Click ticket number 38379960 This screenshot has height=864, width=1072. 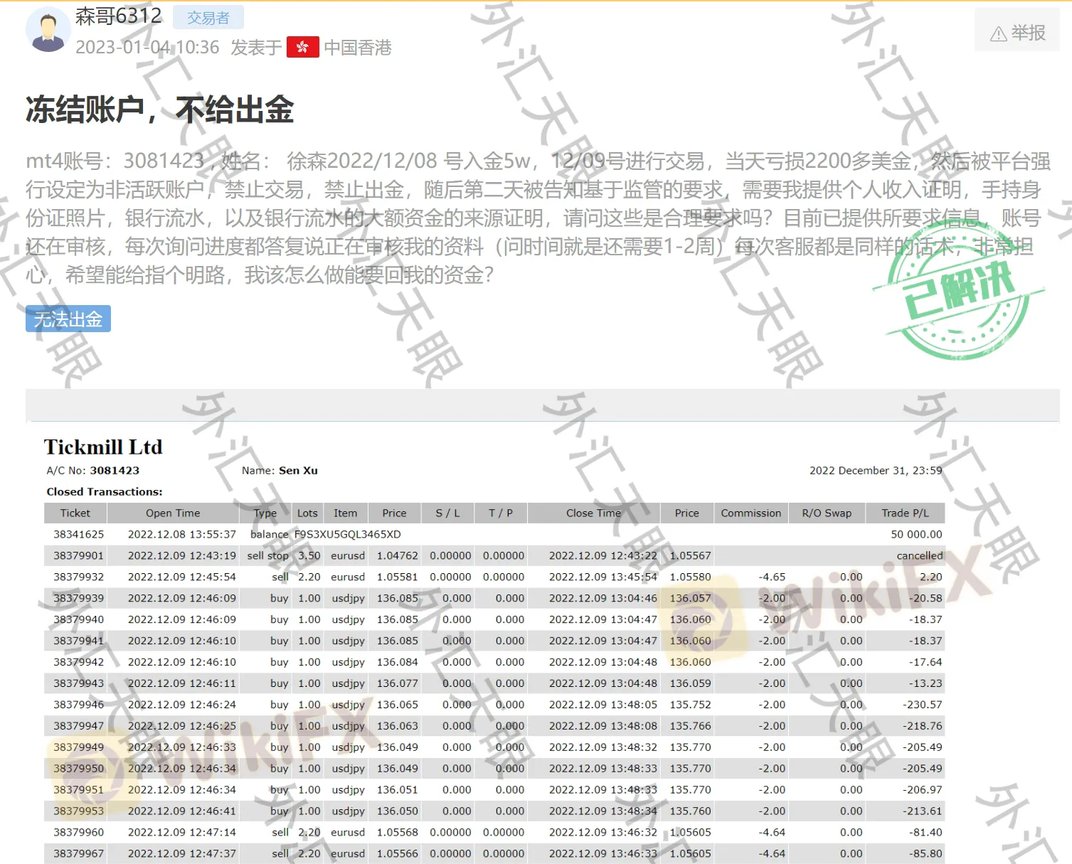78,833
